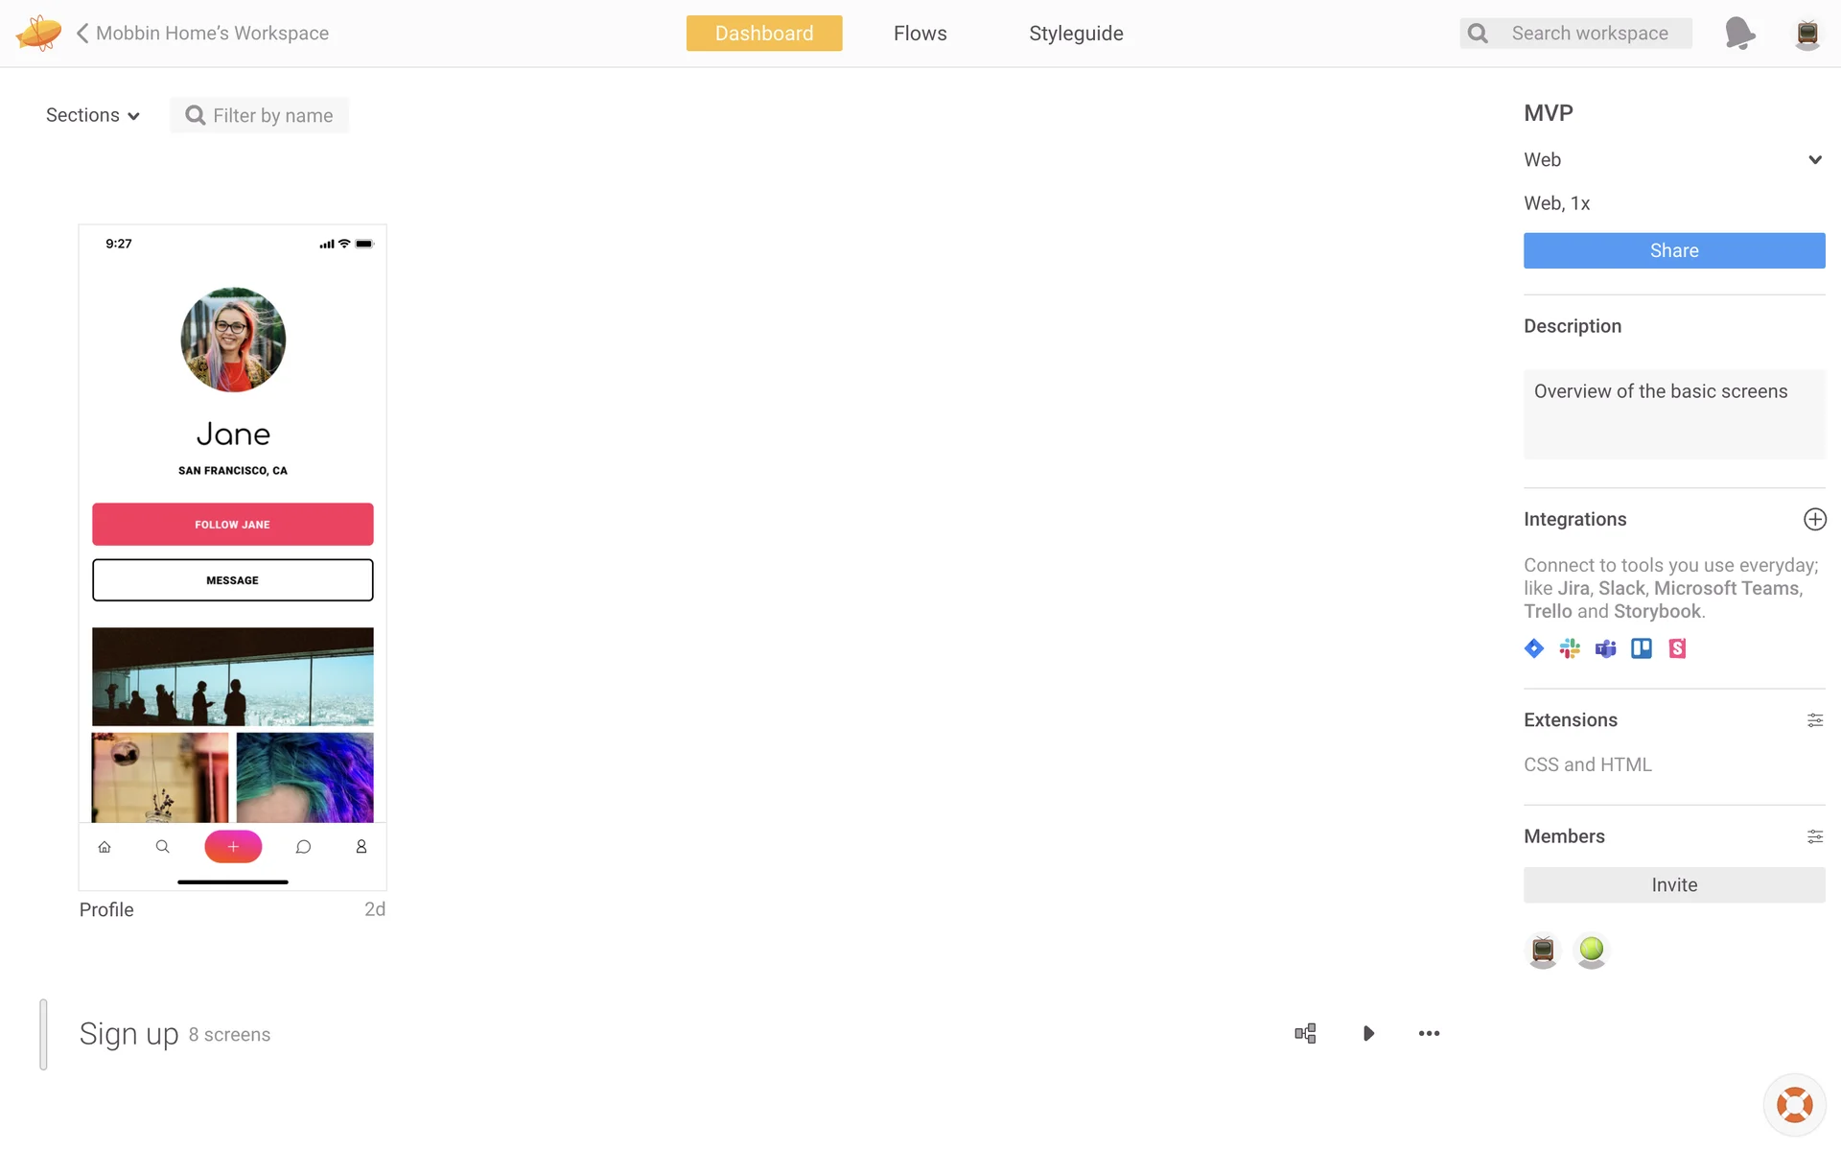Switch to the Flows tab
The width and height of the screenshot is (1841, 1151).
tap(920, 33)
